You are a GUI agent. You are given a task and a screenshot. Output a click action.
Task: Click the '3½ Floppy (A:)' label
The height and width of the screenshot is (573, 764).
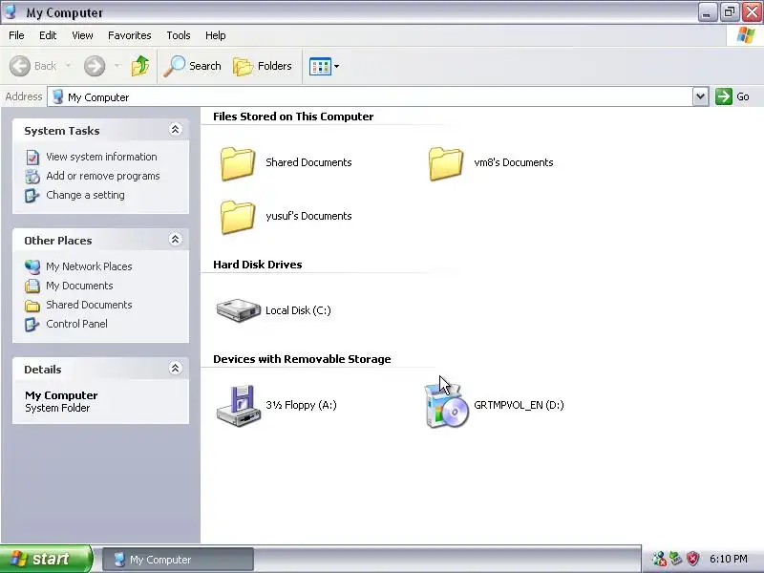click(x=301, y=405)
